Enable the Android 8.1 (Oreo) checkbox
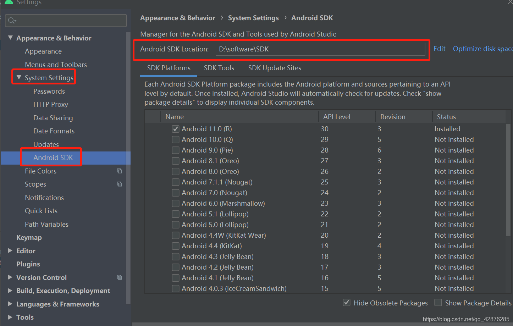 tap(176, 161)
